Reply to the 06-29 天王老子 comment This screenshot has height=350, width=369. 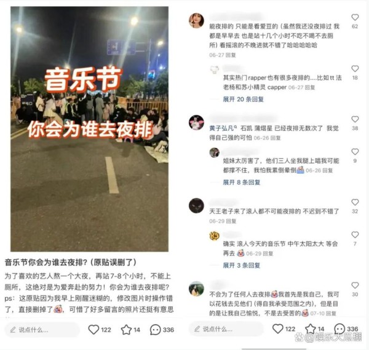[x=231, y=221]
